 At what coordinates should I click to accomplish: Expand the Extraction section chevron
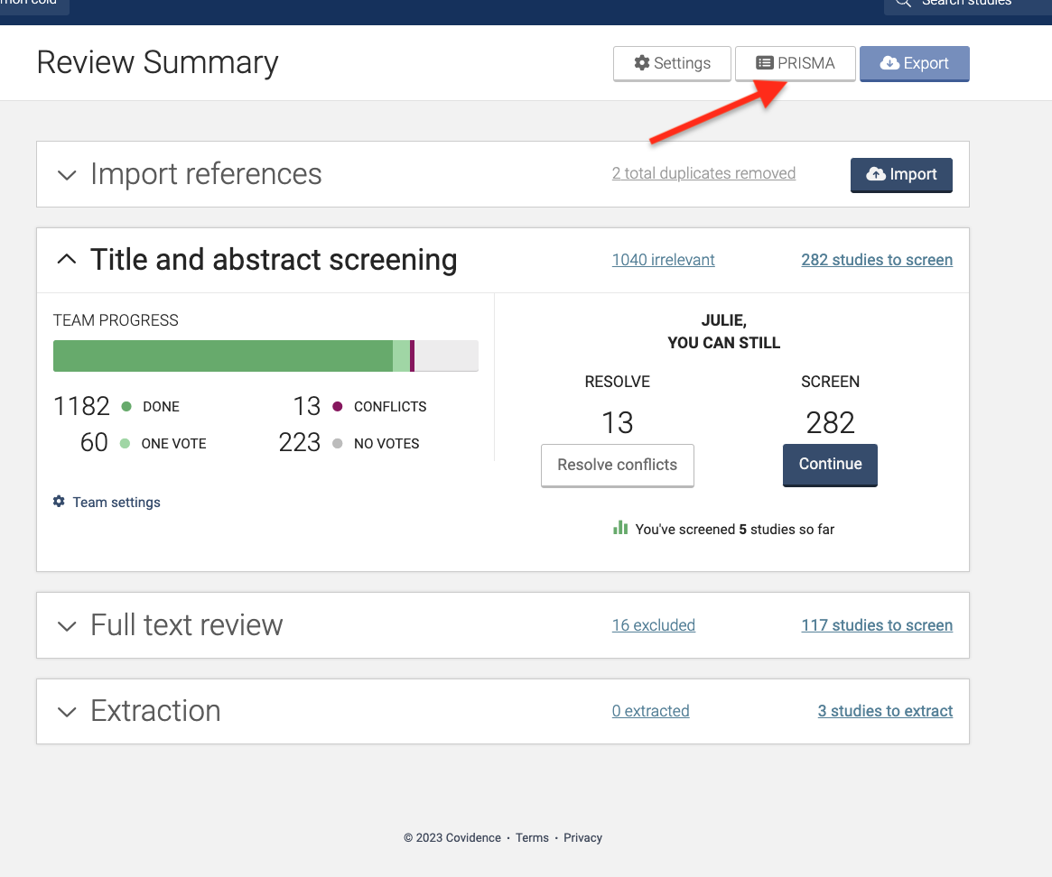point(67,712)
